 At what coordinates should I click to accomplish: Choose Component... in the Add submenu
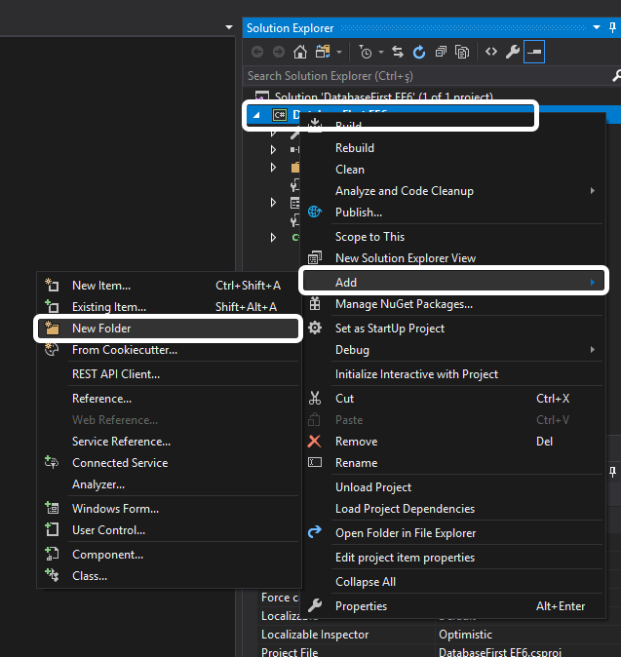169,555
